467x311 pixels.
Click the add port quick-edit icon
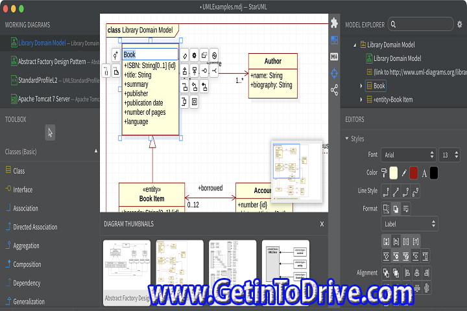tap(184, 102)
